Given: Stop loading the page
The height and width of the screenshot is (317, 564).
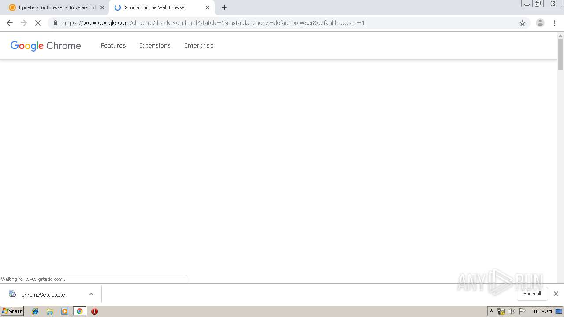Looking at the screenshot, I should click(x=38, y=23).
